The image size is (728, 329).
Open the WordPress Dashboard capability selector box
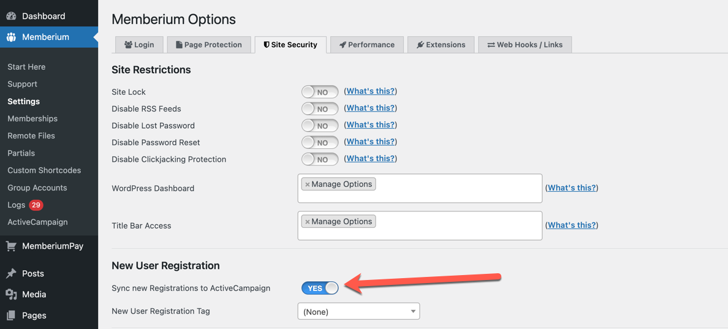click(x=420, y=189)
